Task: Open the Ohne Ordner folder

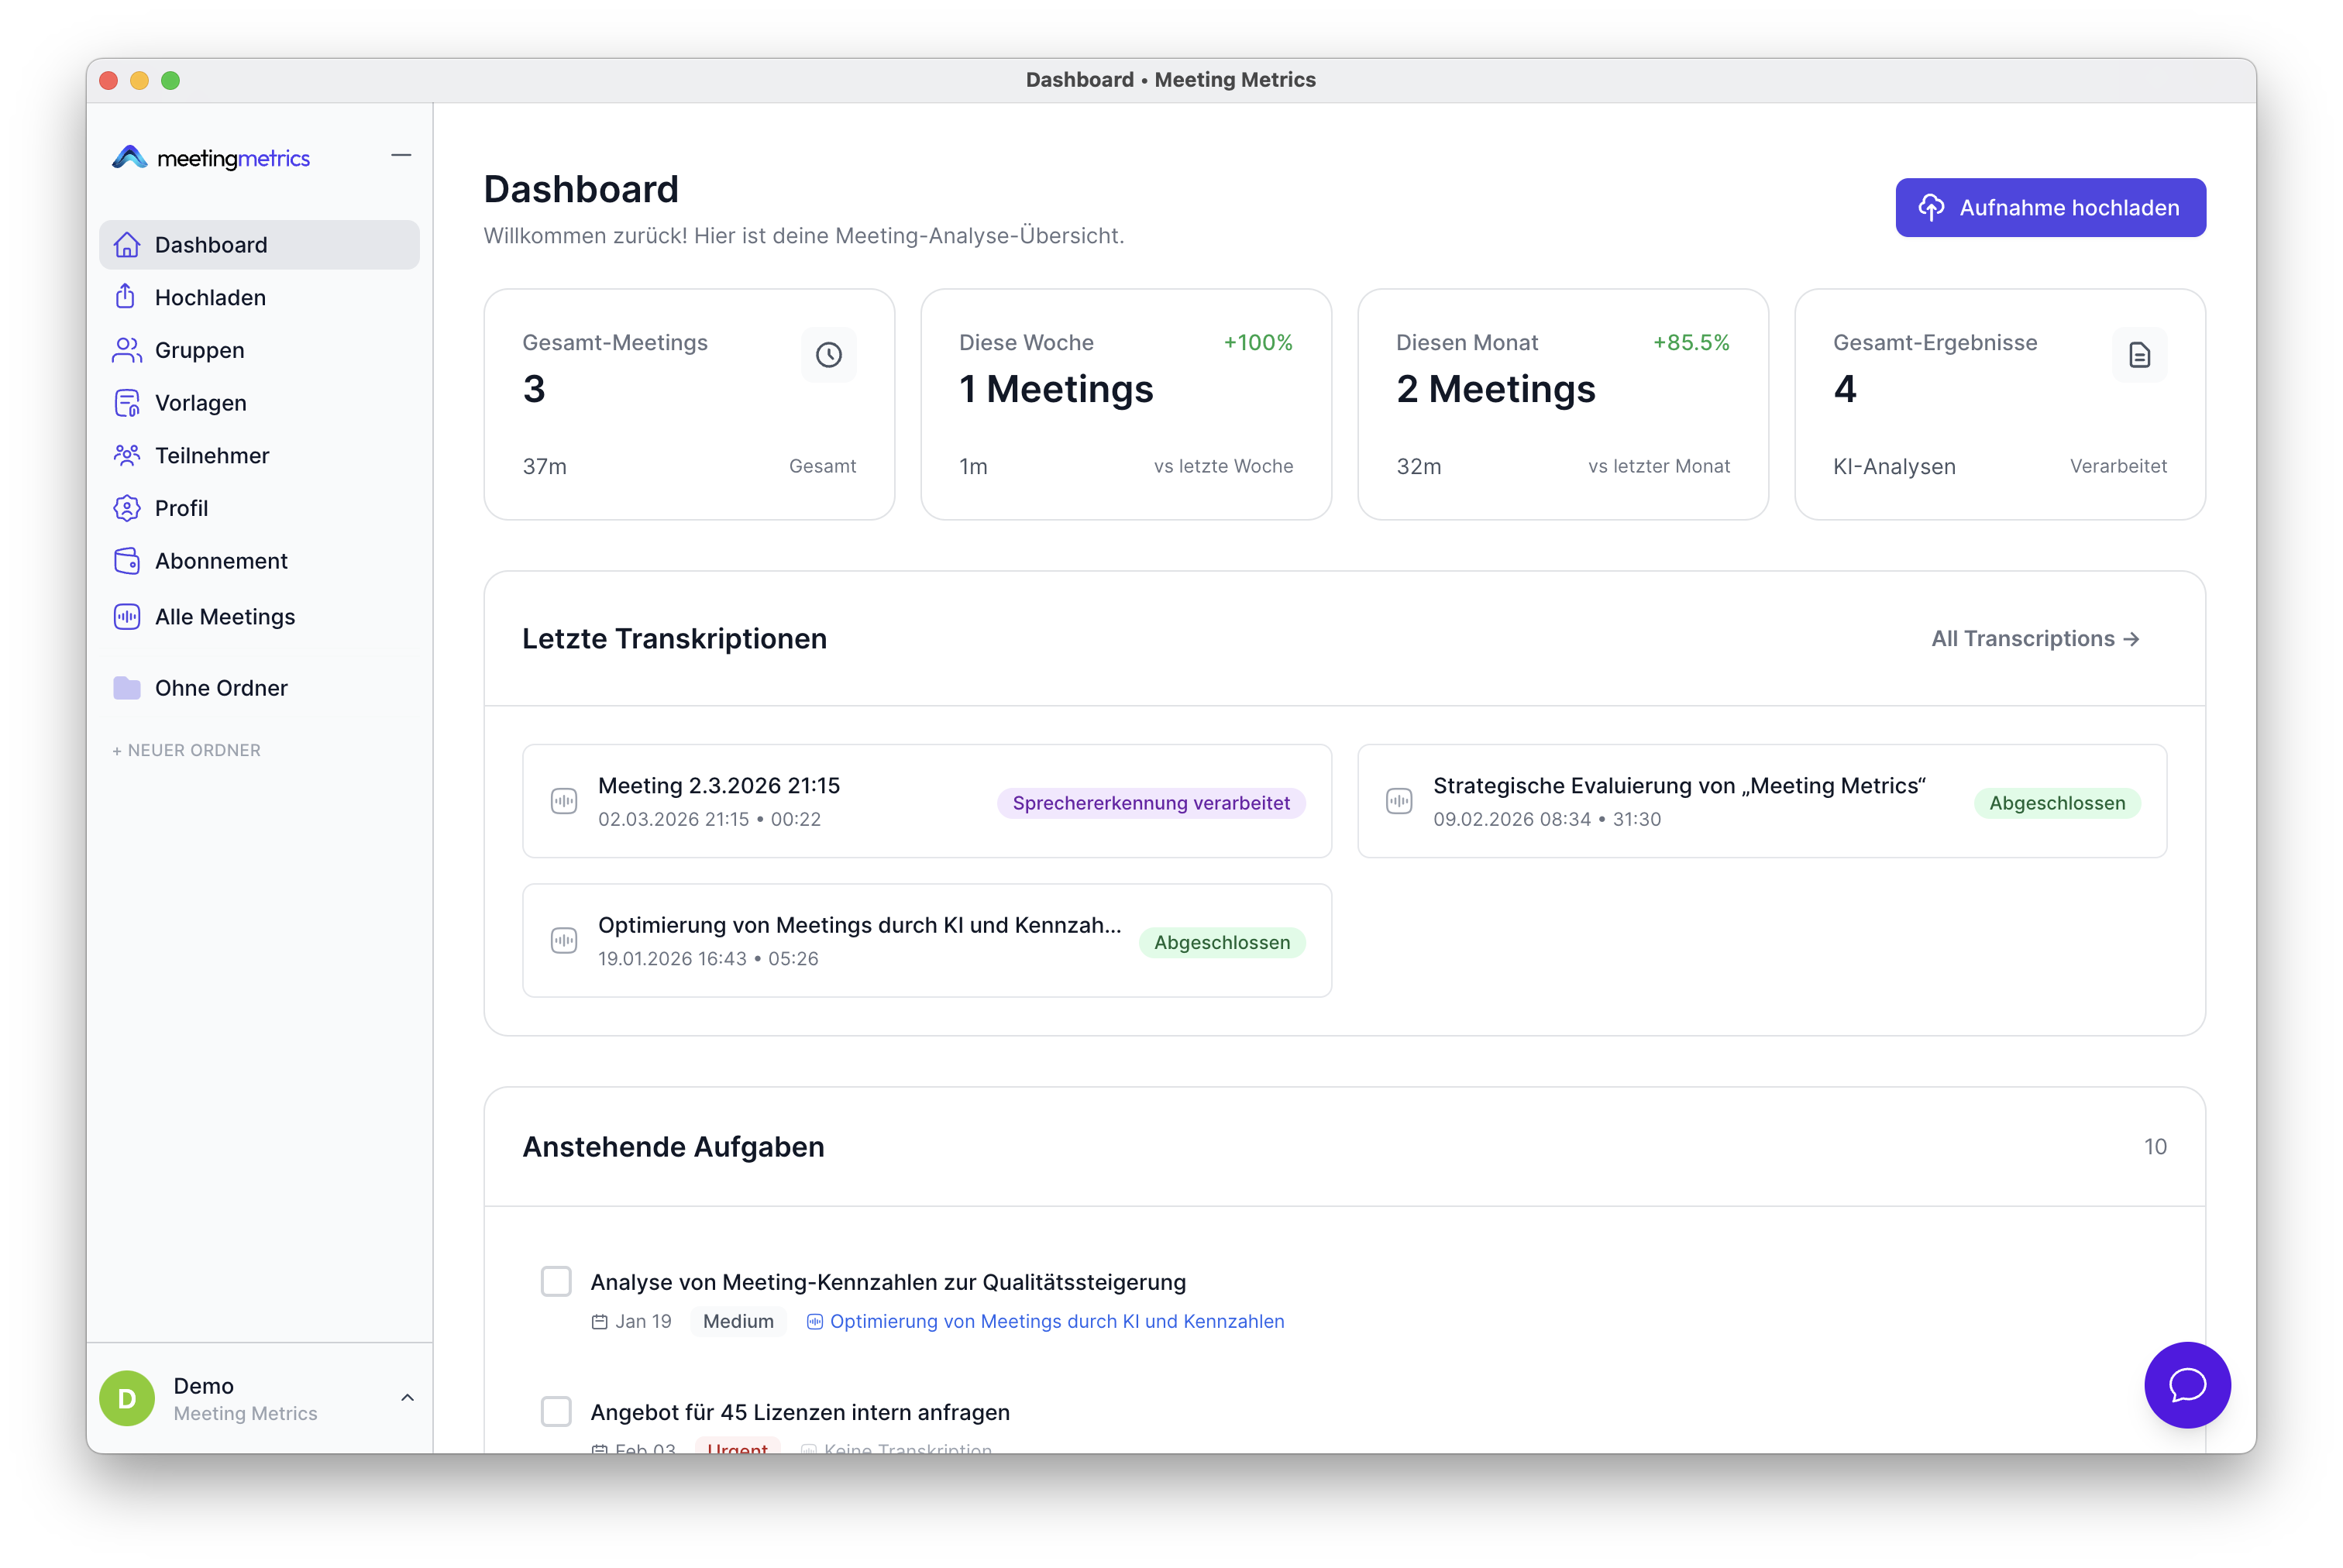Action: [x=220, y=688]
